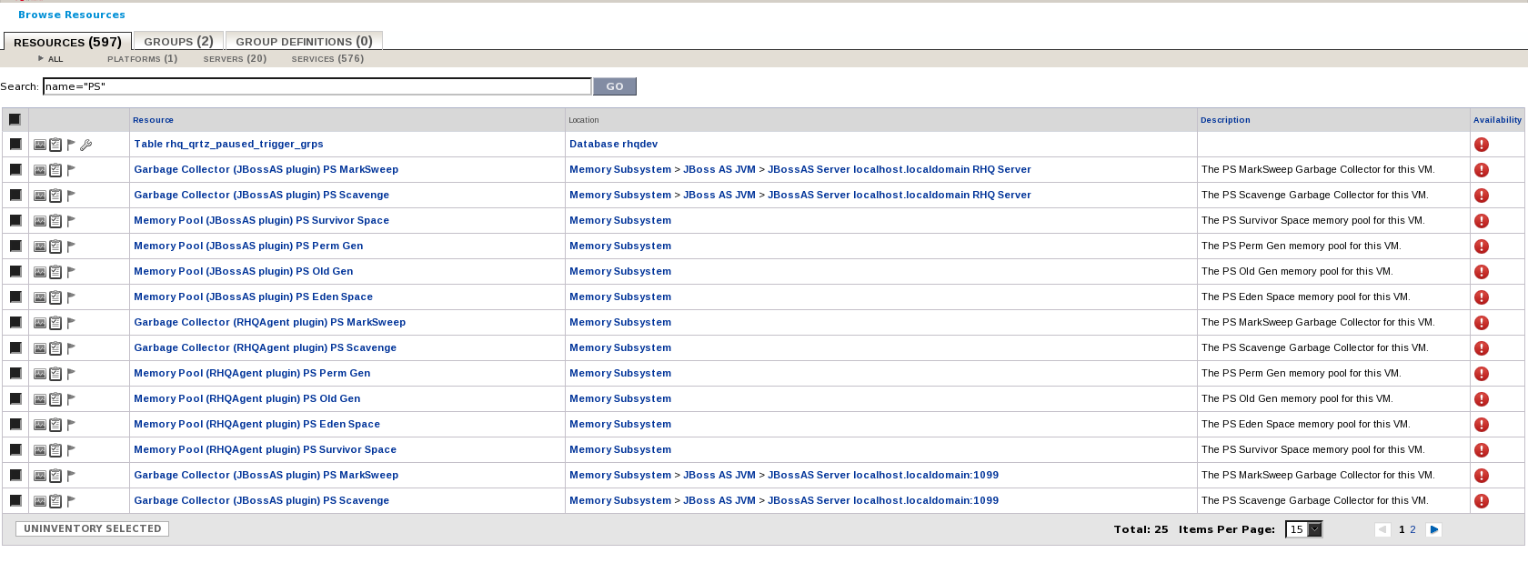
Task: Click alerts flag for RHQAgent PS Old Gen row
Action: coord(71,399)
